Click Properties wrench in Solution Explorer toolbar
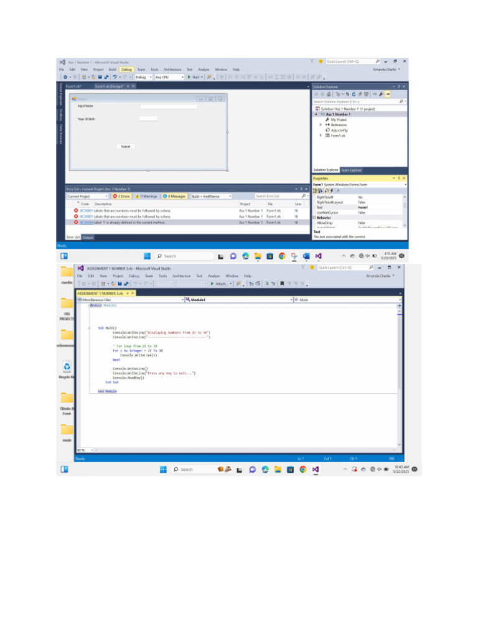The image size is (478, 637). click(382, 95)
